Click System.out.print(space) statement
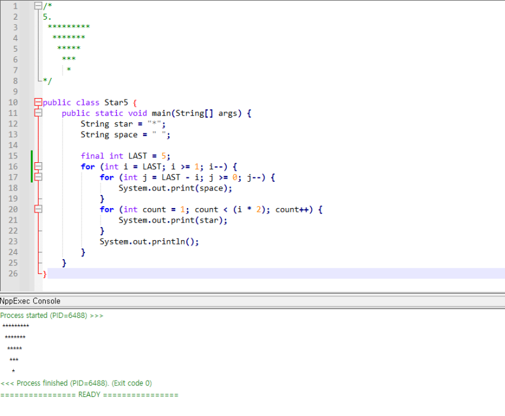 175,188
